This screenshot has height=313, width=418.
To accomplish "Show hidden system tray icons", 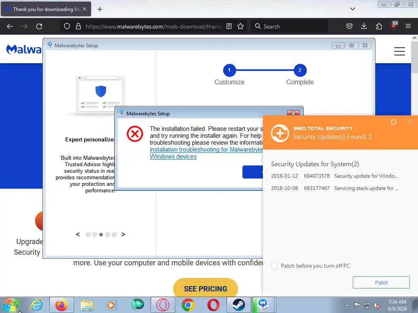I will [347, 305].
